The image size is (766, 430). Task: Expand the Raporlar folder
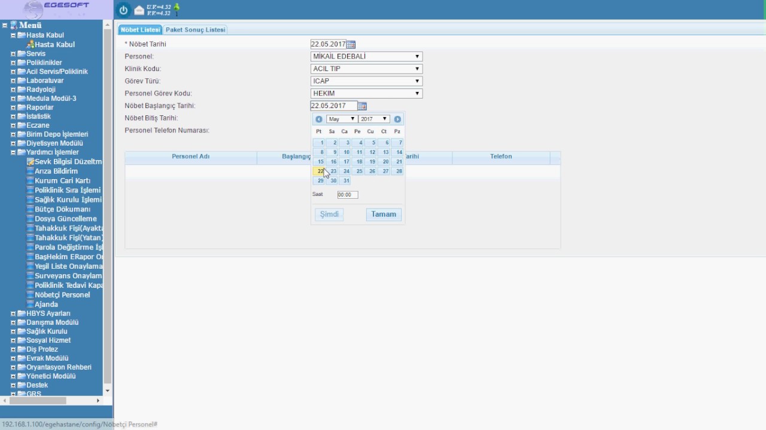(x=13, y=107)
